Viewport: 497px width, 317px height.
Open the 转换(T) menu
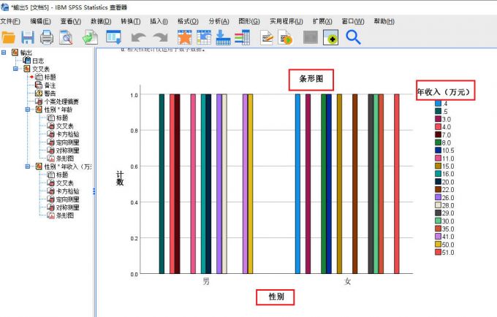coord(131,21)
